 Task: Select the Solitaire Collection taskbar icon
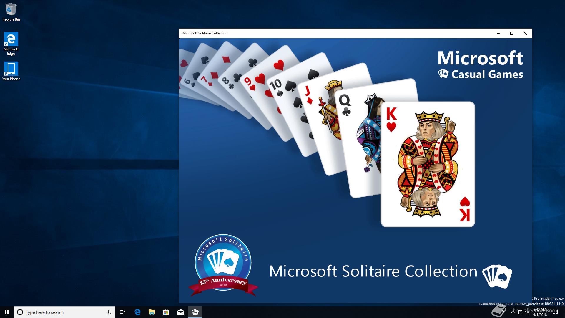(195, 312)
